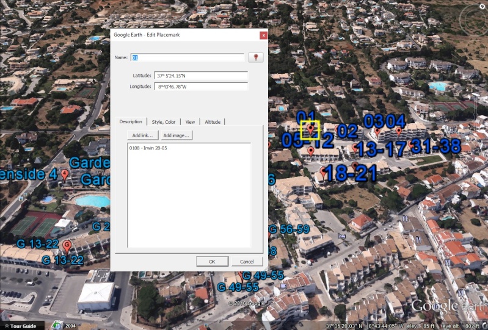The width and height of the screenshot is (488, 330).
Task: Select the red pin under label 04
Action: point(399,131)
